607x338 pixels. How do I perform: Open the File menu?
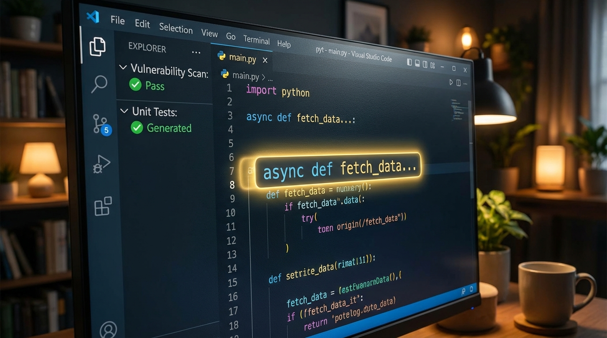pyautogui.click(x=118, y=20)
